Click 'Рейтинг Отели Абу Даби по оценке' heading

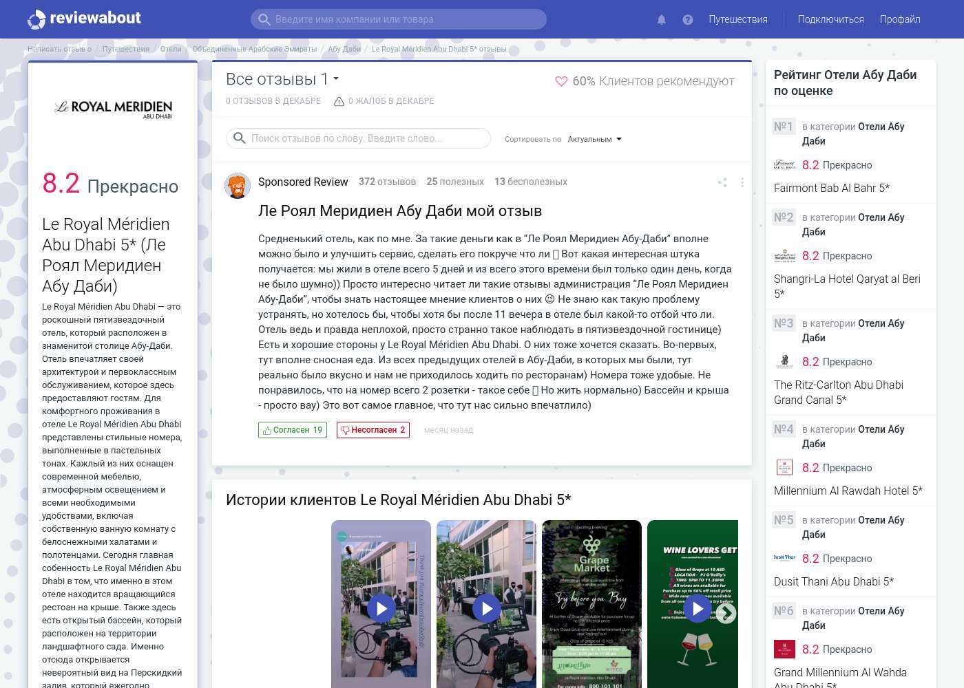[x=845, y=83]
